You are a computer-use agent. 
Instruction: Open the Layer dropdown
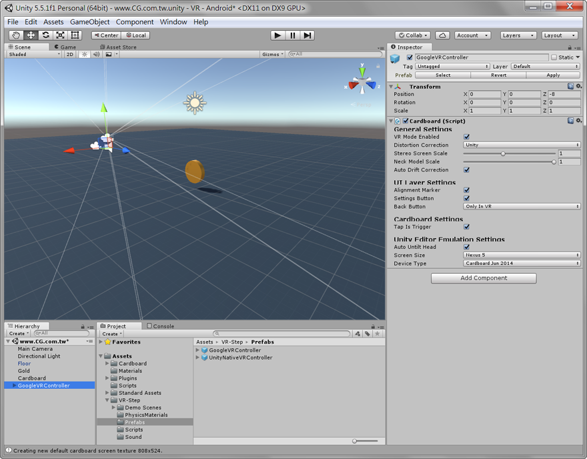[546, 66]
